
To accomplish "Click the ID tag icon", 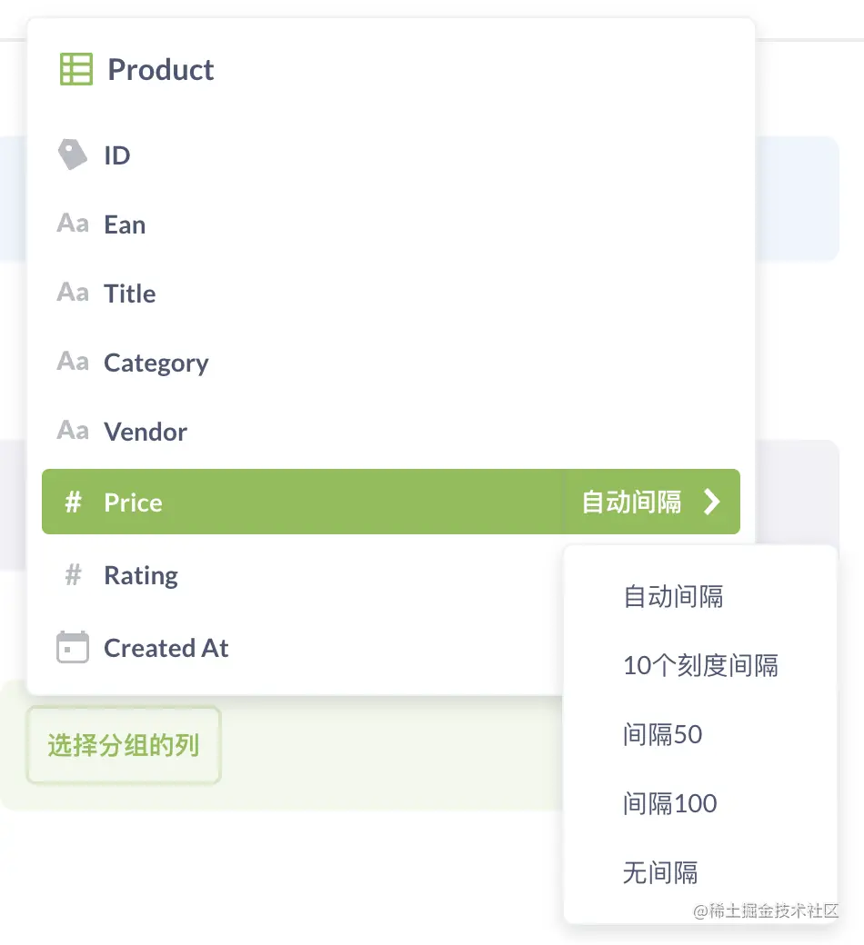I will [73, 154].
